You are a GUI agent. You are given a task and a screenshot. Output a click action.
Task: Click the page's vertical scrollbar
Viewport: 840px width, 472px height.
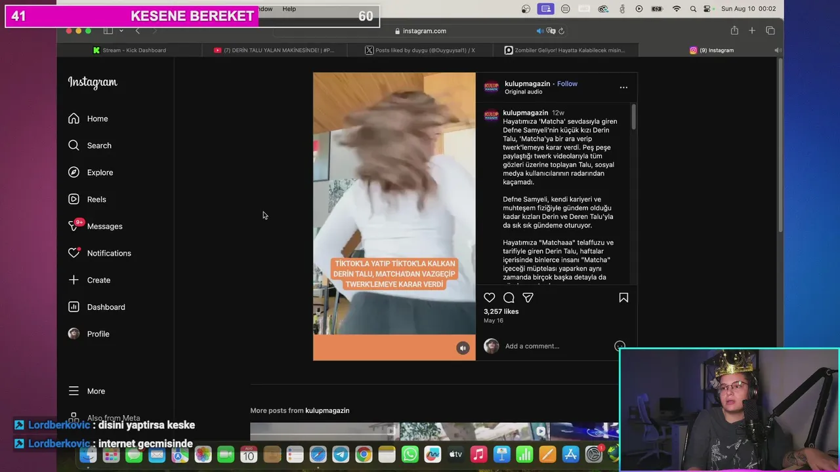(780, 144)
